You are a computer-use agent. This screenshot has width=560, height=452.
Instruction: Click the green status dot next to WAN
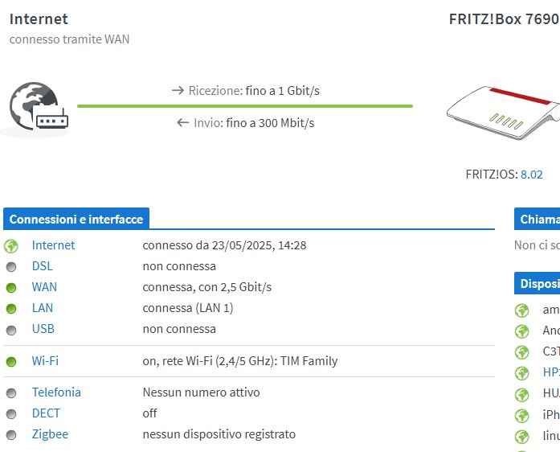(11, 288)
